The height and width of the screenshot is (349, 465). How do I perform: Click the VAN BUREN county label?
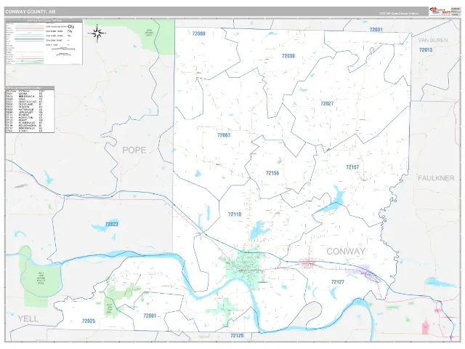click(x=433, y=40)
